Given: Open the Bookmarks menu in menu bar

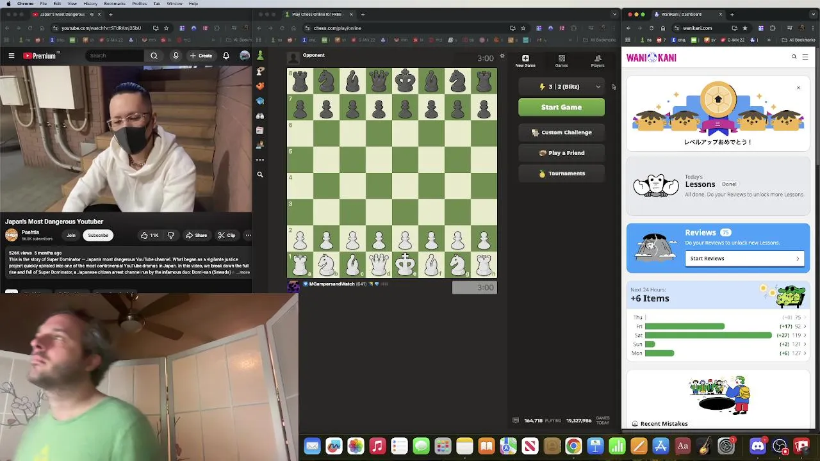Looking at the screenshot, I should pyautogui.click(x=115, y=4).
